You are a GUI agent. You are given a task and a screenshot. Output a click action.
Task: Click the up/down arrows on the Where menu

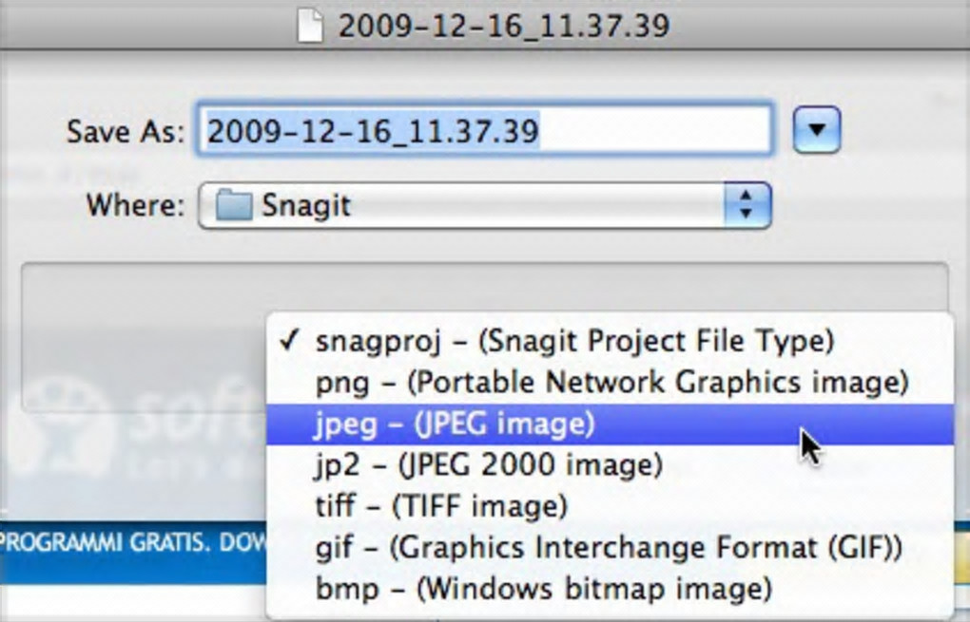click(747, 205)
